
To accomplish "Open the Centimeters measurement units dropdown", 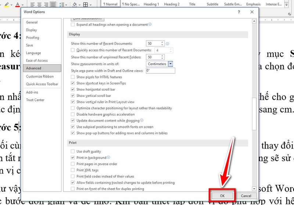I will click(x=171, y=64).
